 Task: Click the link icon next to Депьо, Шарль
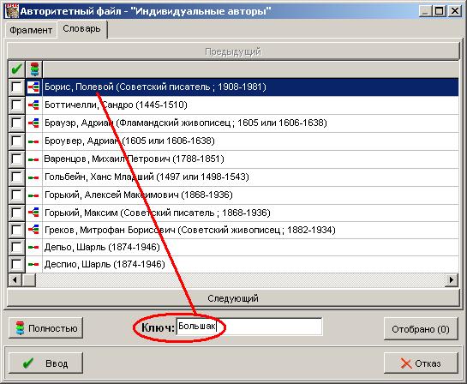(33, 247)
